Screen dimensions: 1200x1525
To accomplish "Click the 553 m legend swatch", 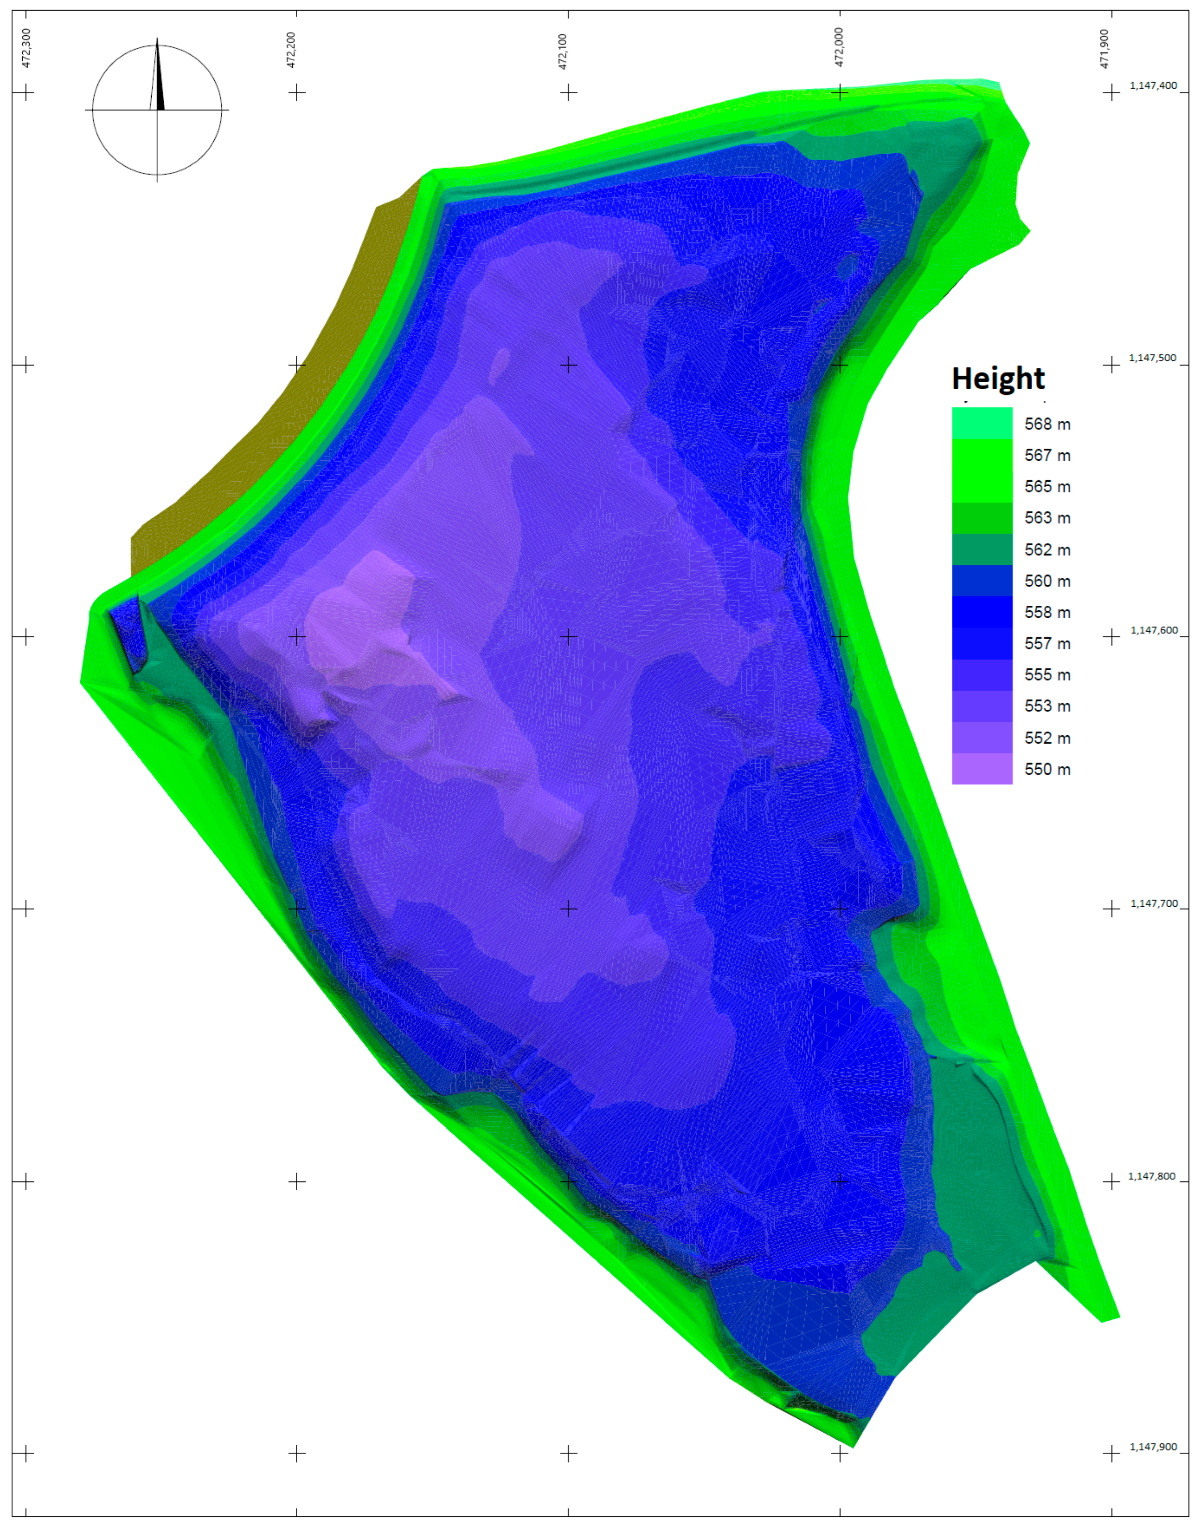I will coord(981,705).
